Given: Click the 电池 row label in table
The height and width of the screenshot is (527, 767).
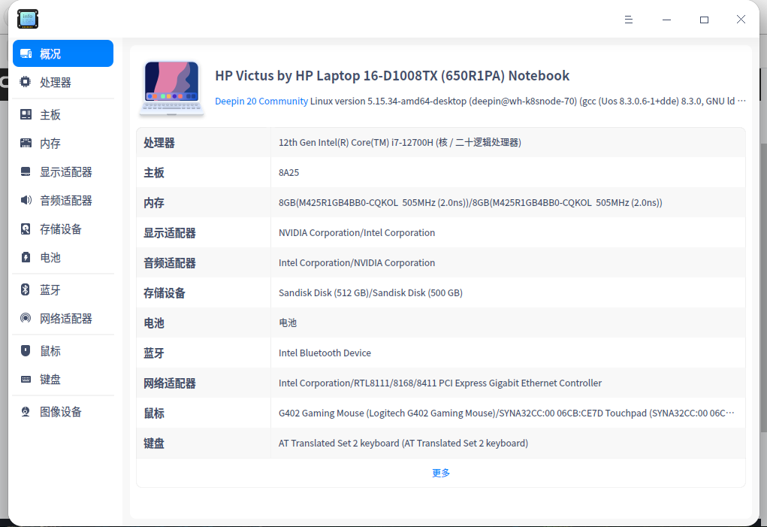Looking at the screenshot, I should [x=153, y=323].
